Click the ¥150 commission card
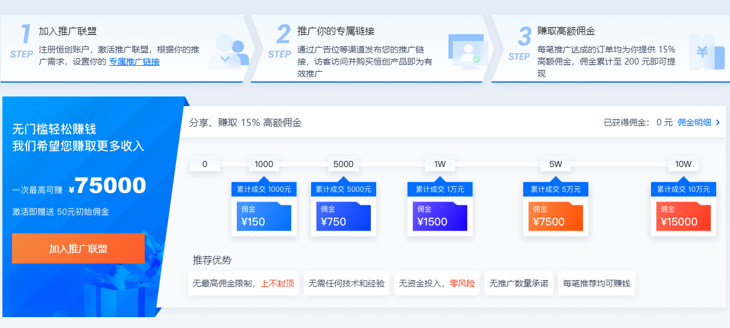The width and height of the screenshot is (730, 328). [x=264, y=216]
